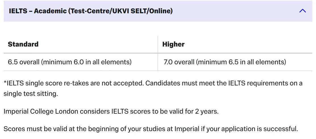The width and height of the screenshot is (316, 139).
Task: Click the IELTS – Academic accordion header title
Action: click(x=91, y=11)
